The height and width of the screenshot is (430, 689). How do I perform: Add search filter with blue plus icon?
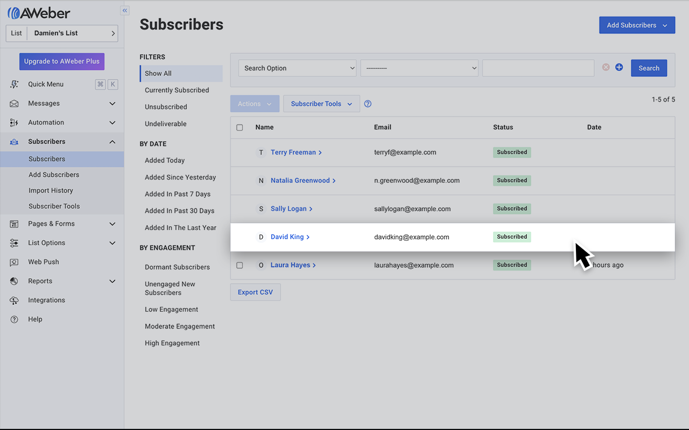pyautogui.click(x=619, y=68)
